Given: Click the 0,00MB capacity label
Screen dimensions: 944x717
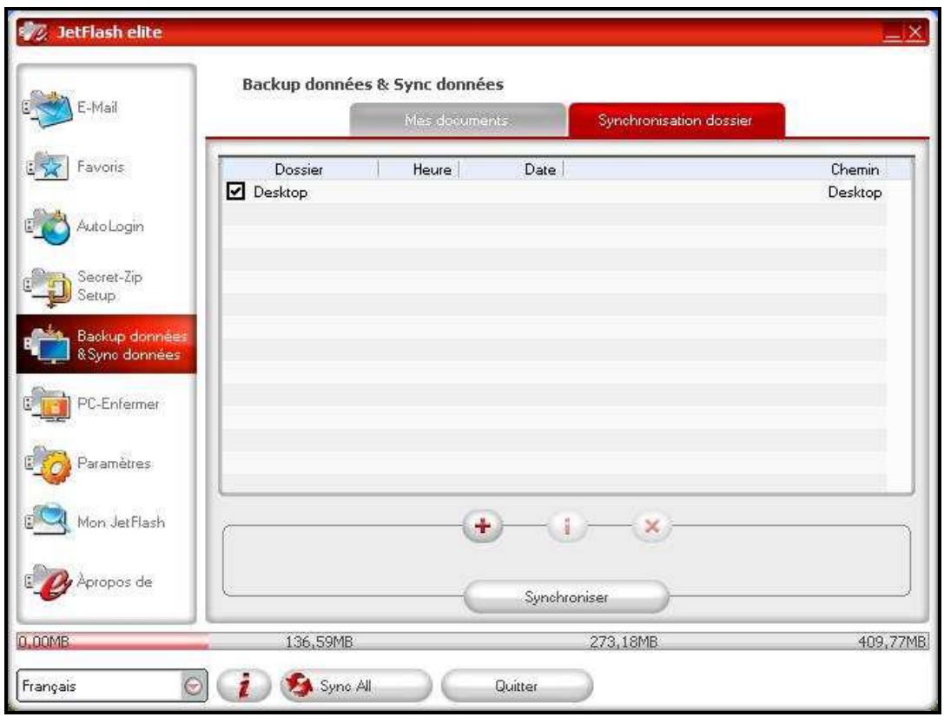Looking at the screenshot, I should click(43, 641).
